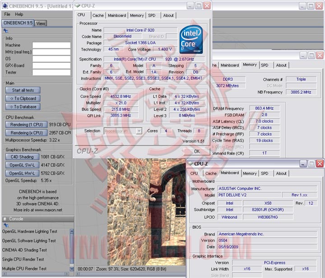325x278 pixels.
Task: Click Memory tab in CPU-Z Memory window
Action: (250, 65)
